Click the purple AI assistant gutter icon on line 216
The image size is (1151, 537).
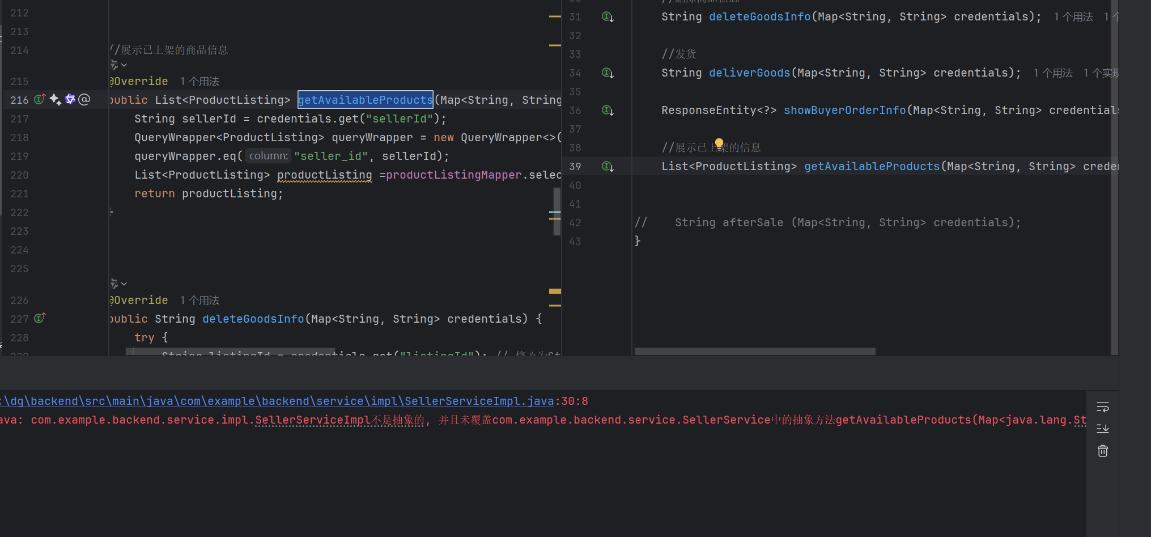[70, 100]
